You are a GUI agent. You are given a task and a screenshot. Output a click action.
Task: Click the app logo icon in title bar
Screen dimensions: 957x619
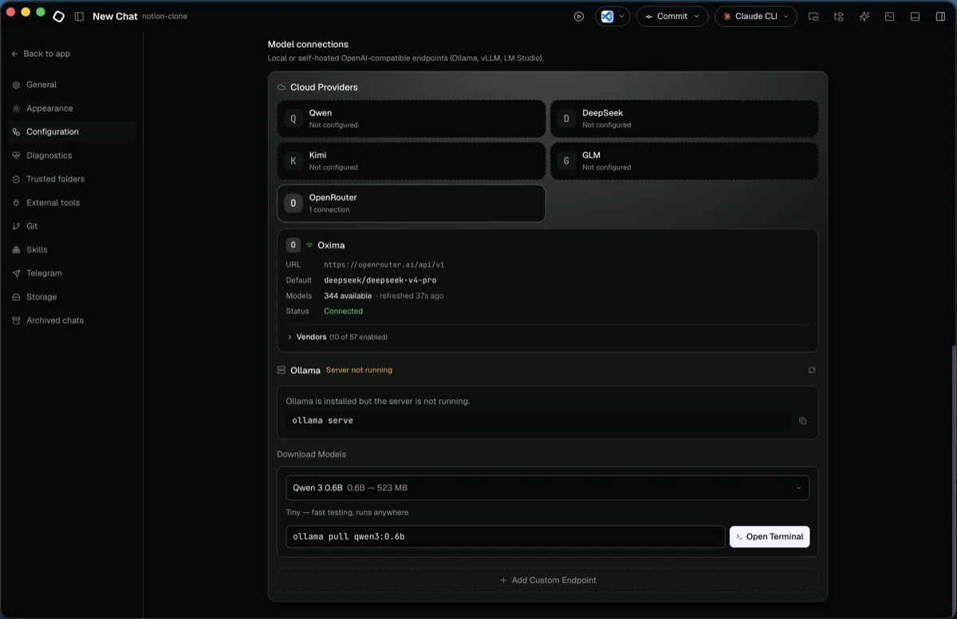(x=58, y=16)
